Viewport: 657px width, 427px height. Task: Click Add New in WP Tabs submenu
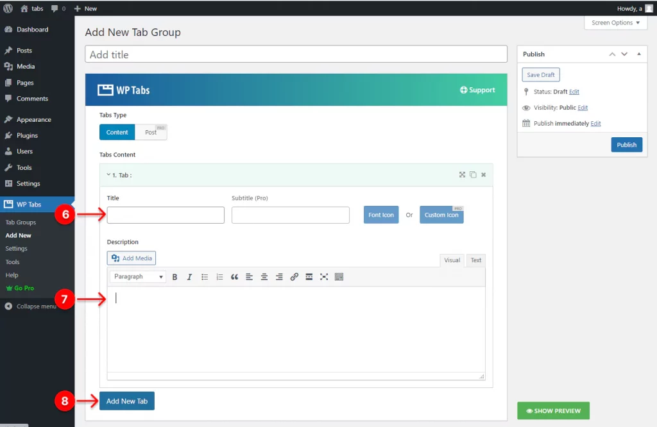click(x=18, y=235)
